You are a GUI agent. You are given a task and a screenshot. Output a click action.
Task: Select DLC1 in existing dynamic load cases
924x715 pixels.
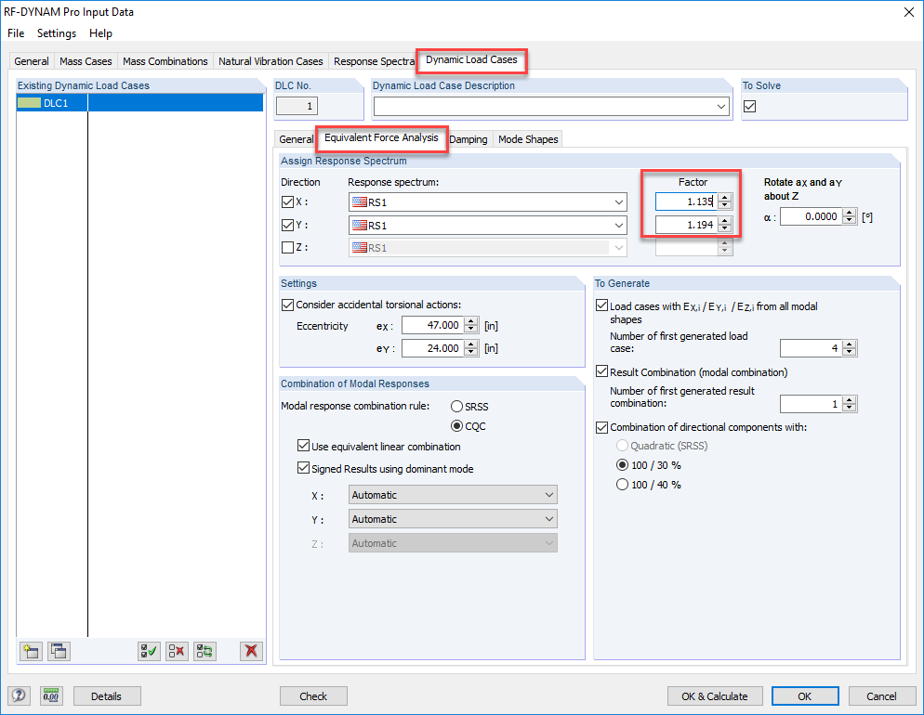140,103
